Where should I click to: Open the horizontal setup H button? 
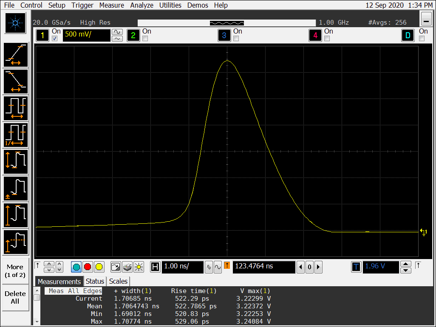155,267
